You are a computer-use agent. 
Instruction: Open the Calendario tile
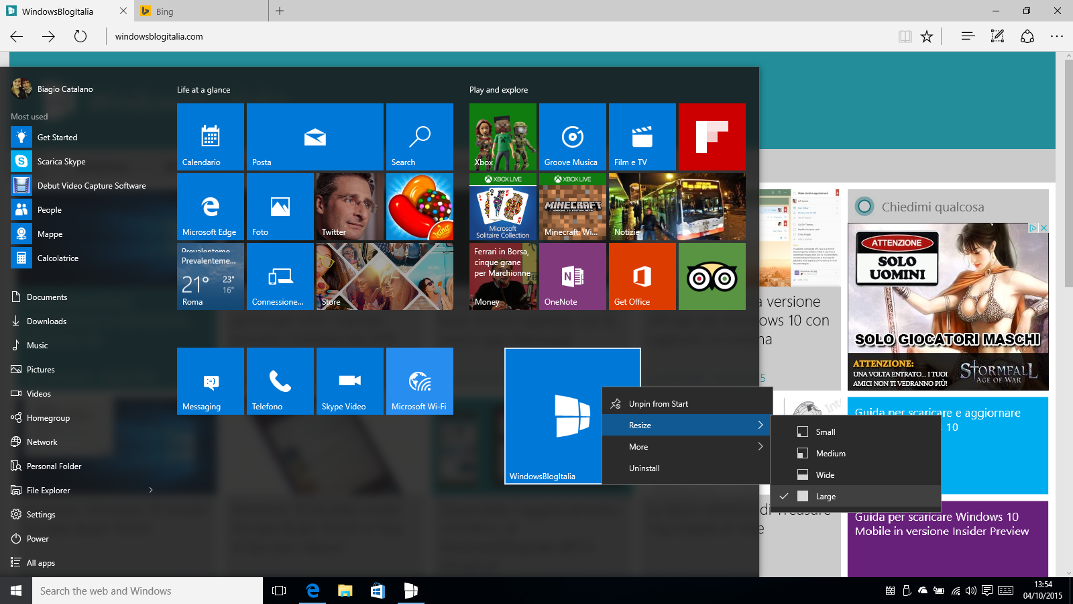[x=211, y=137]
